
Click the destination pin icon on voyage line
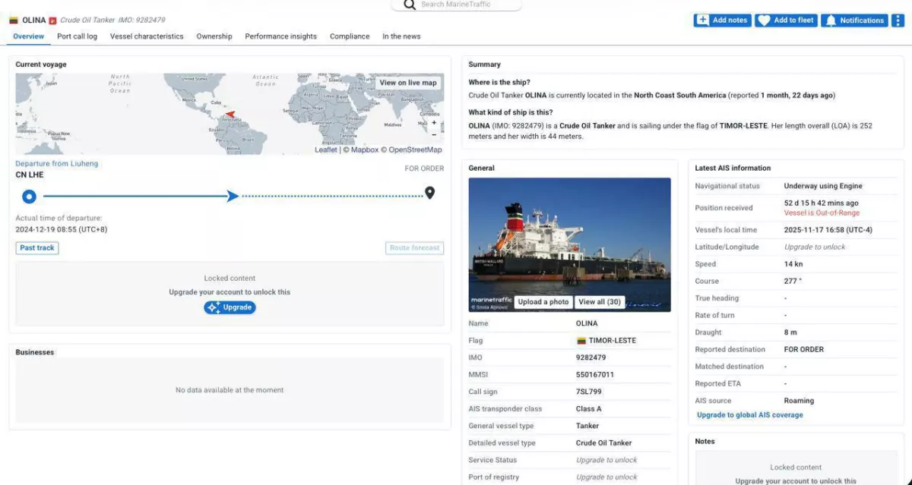429,193
